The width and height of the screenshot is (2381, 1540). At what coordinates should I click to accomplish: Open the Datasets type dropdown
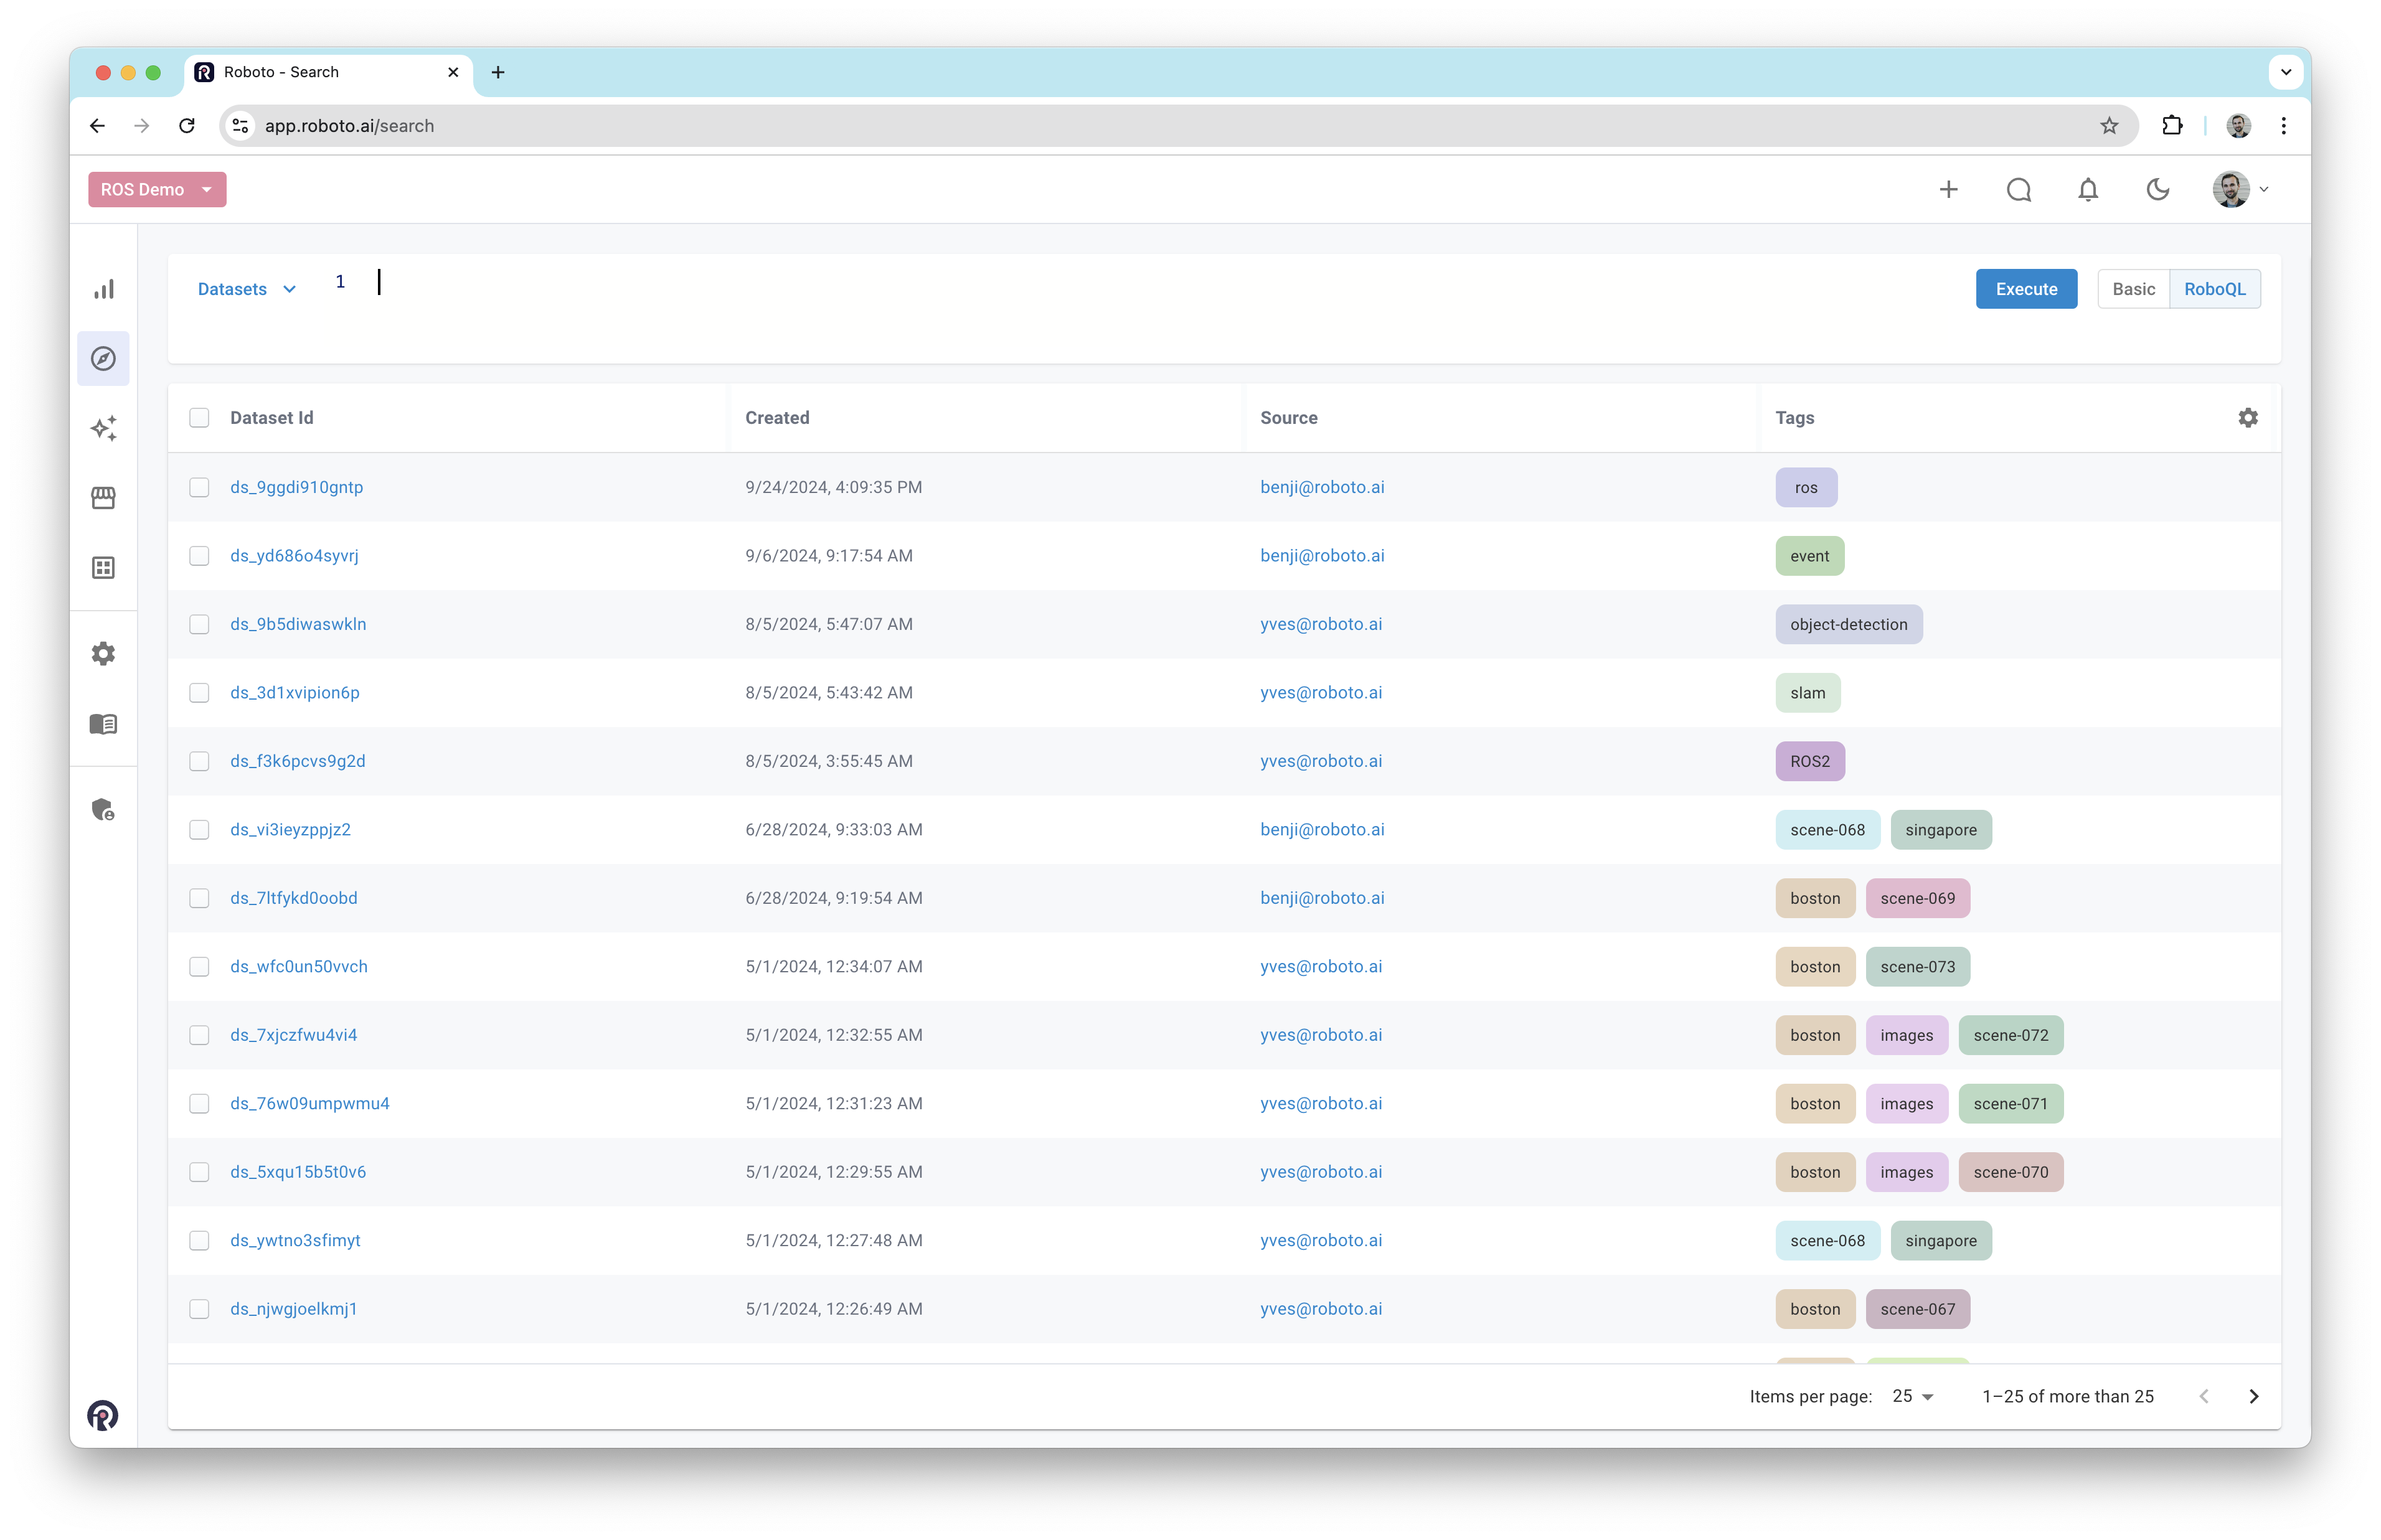pos(247,289)
